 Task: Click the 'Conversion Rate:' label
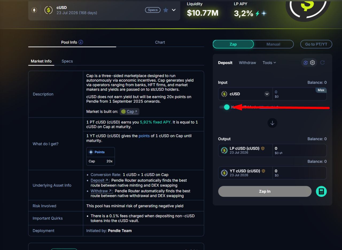click(106, 175)
